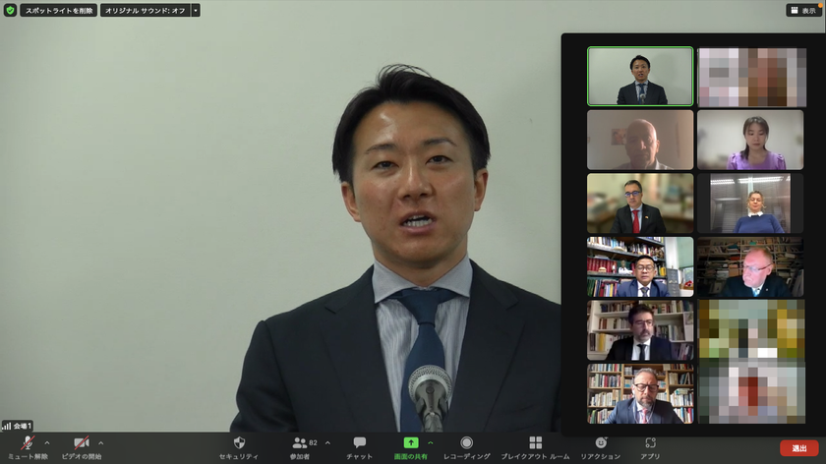Open the 表示 view options button
This screenshot has width=826, height=464.
pos(802,10)
